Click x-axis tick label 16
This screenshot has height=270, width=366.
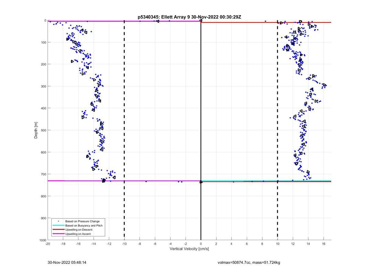(x=323, y=243)
